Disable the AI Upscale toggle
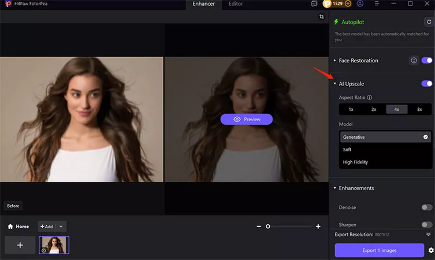Viewport: 435px width, 260px height. 427,84
